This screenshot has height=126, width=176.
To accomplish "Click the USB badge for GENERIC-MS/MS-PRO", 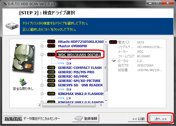I will pos(51,72).
